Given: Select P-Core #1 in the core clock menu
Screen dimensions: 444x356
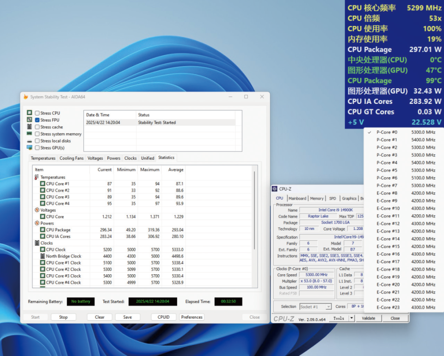Looking at the screenshot, I should pyautogui.click(x=403, y=140).
